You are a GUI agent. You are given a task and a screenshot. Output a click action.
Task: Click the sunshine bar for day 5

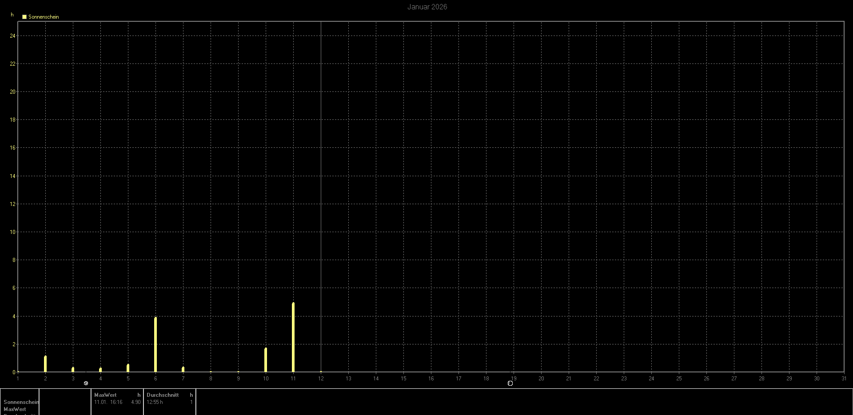[128, 368]
